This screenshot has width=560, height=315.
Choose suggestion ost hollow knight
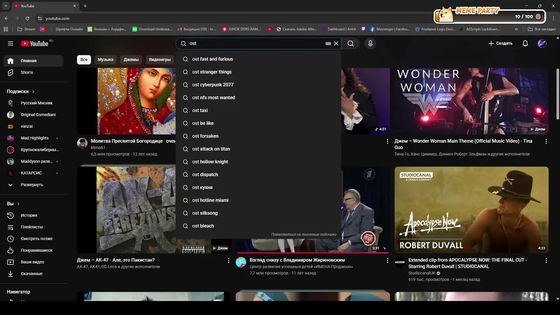(x=258, y=162)
